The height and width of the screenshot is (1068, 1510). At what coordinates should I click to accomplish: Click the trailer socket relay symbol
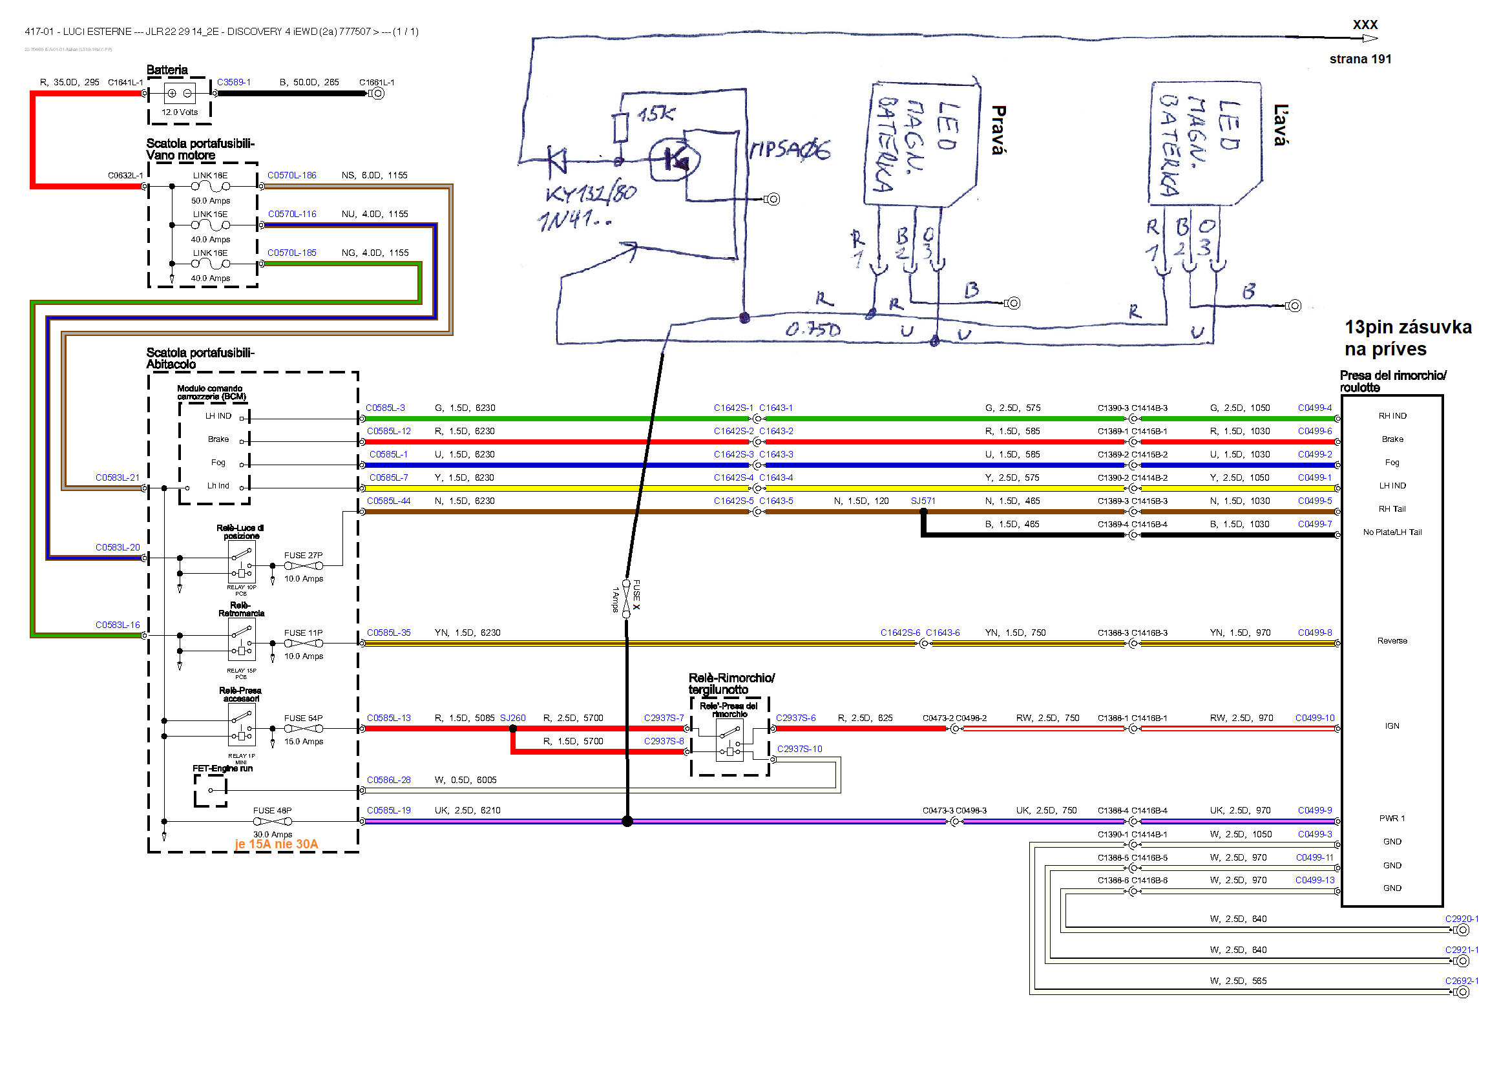click(729, 740)
